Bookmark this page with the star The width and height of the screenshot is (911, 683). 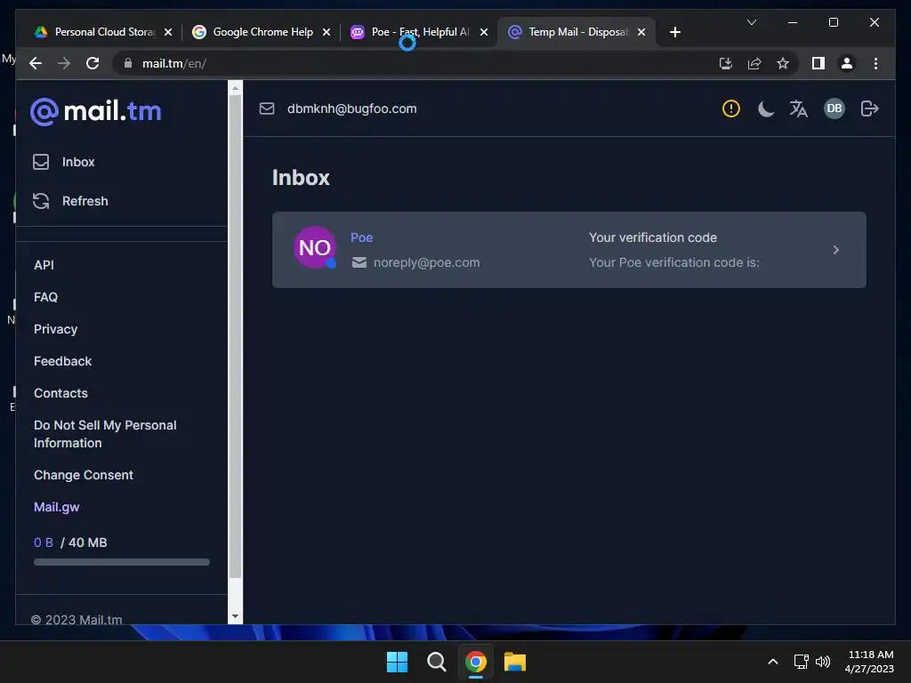(783, 63)
